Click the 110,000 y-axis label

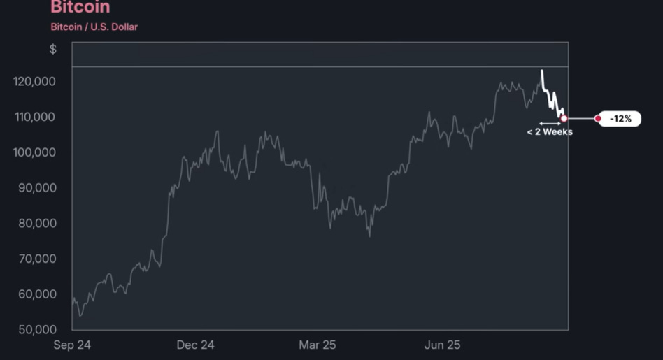tap(35, 117)
